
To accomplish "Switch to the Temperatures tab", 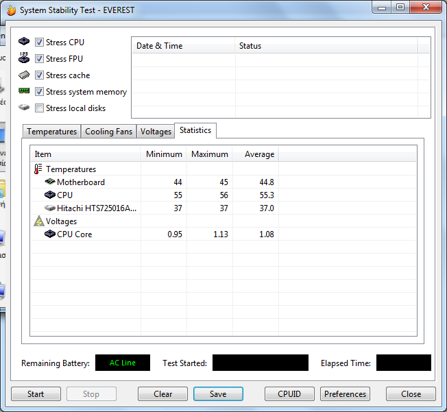I will [x=52, y=132].
